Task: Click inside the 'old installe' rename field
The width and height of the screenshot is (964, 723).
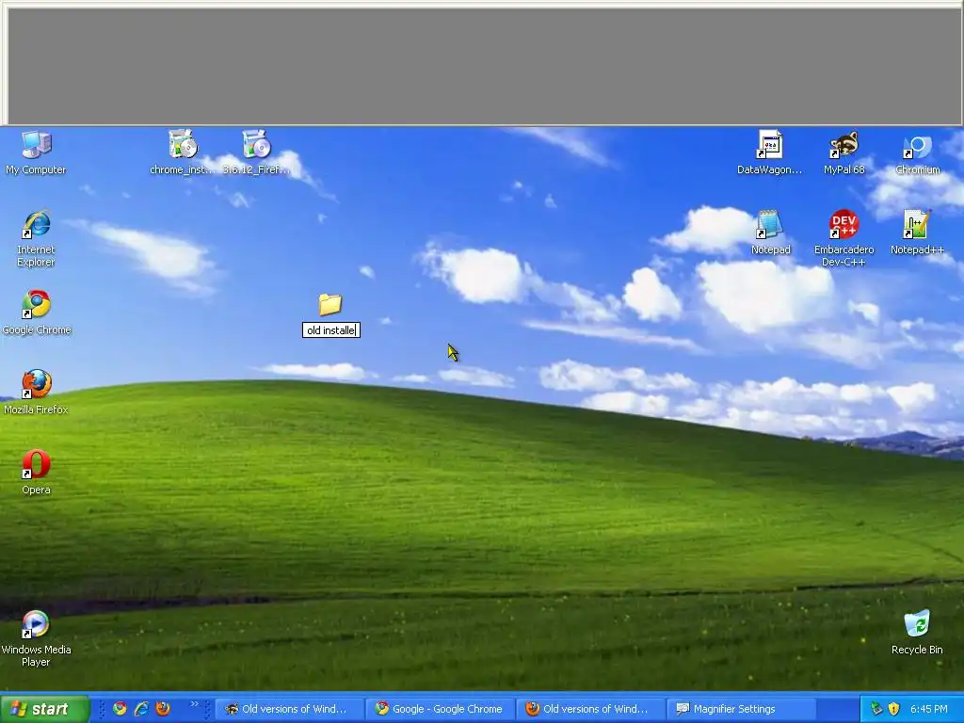Action: [x=331, y=330]
